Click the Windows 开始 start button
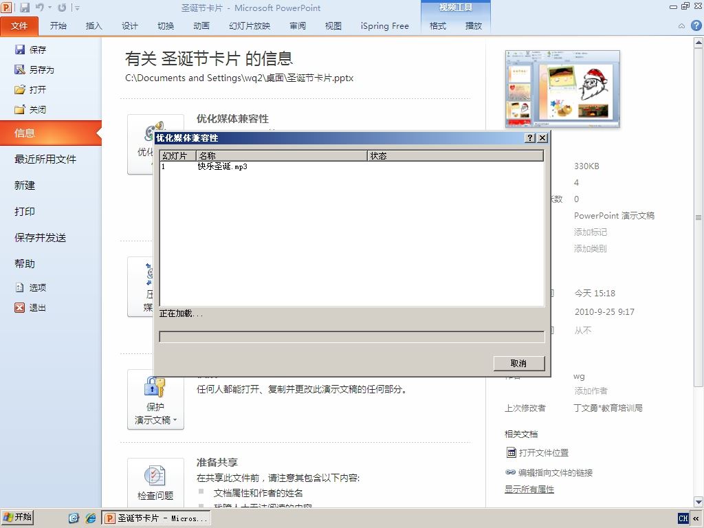This screenshot has height=528, width=704. pos(17,518)
